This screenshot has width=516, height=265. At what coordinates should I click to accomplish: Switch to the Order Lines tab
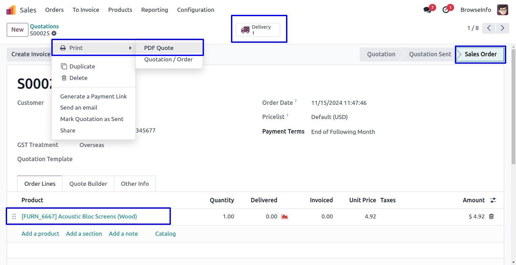(40, 184)
